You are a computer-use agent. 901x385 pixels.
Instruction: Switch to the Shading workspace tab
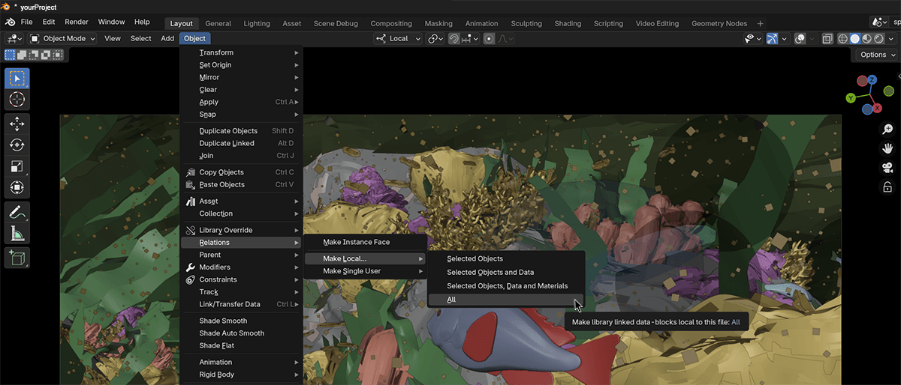[568, 23]
